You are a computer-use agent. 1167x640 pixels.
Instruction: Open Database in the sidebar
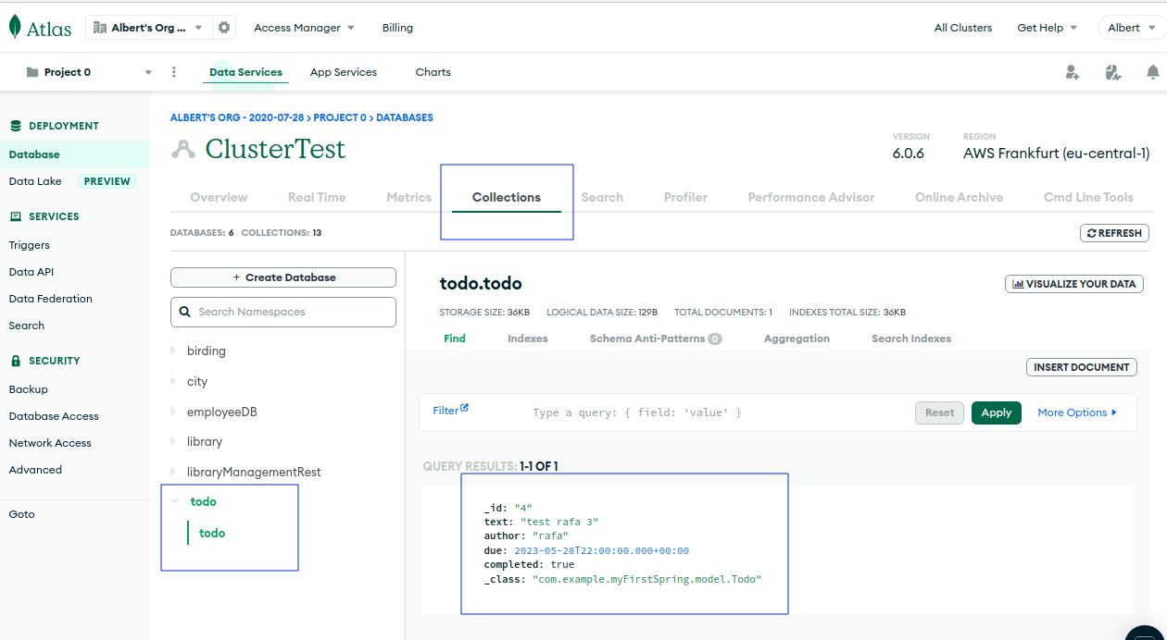pyautogui.click(x=34, y=154)
